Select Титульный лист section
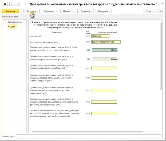Viewport: 166px width, 141px height. [x=15, y=22]
